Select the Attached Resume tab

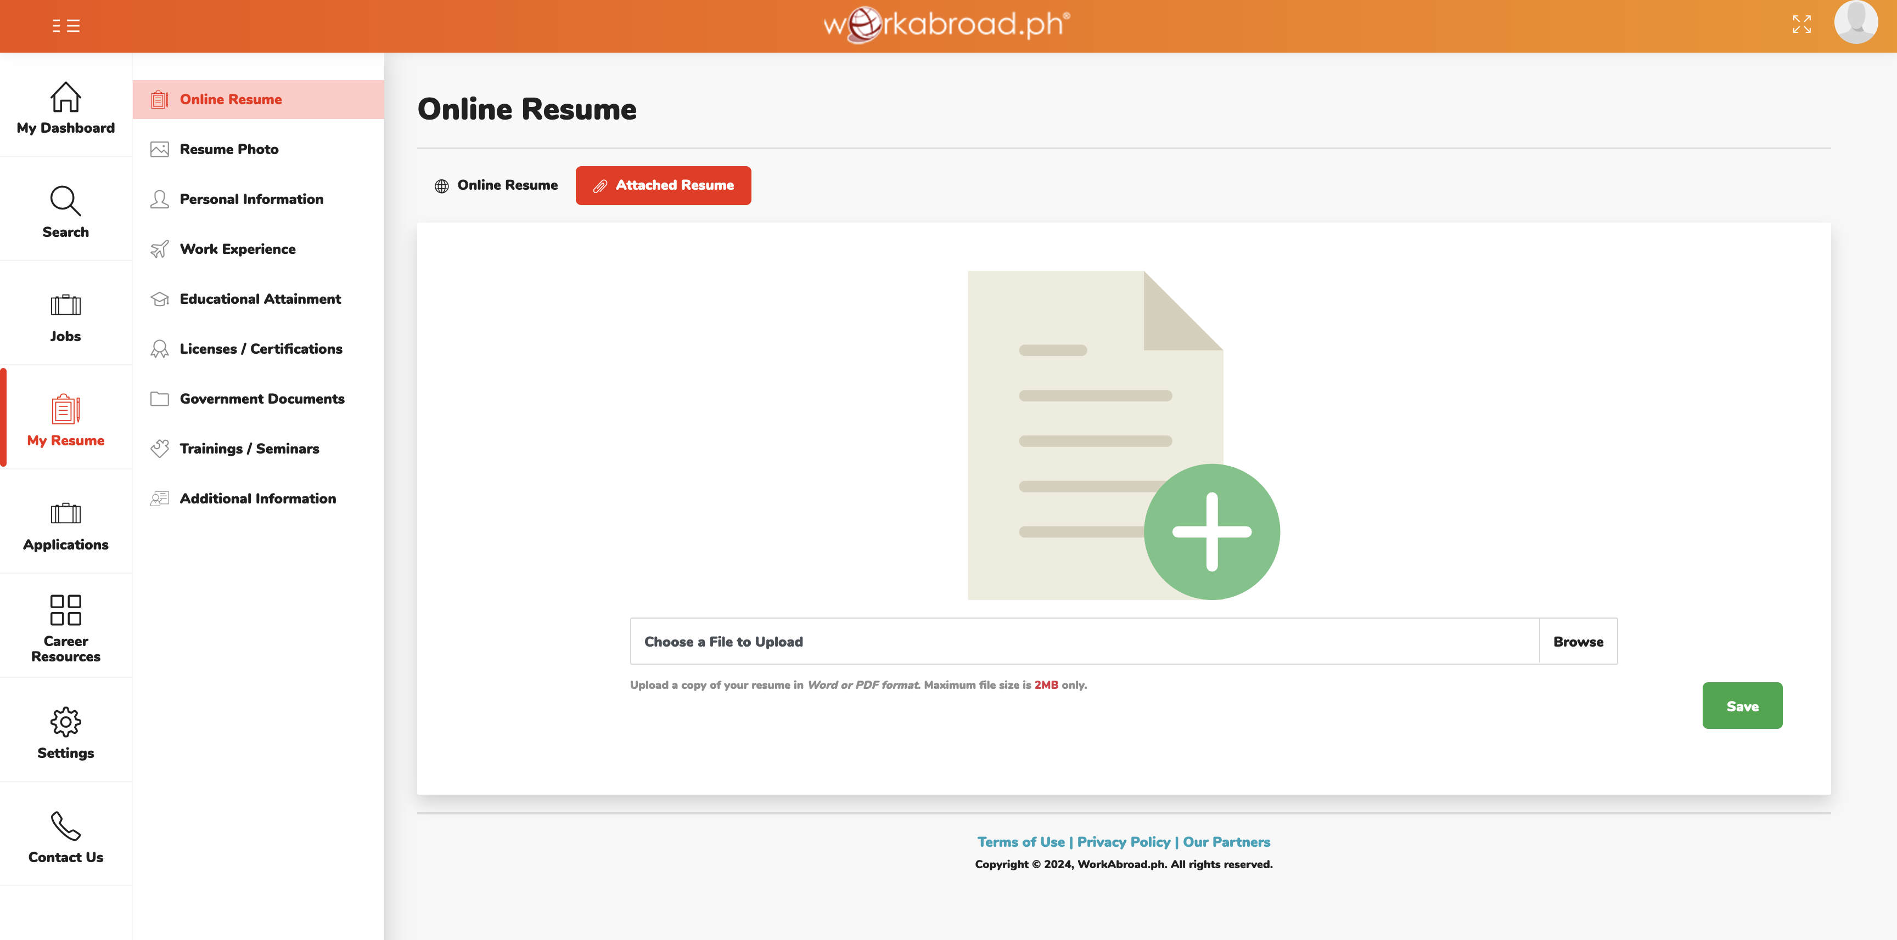[x=663, y=185]
